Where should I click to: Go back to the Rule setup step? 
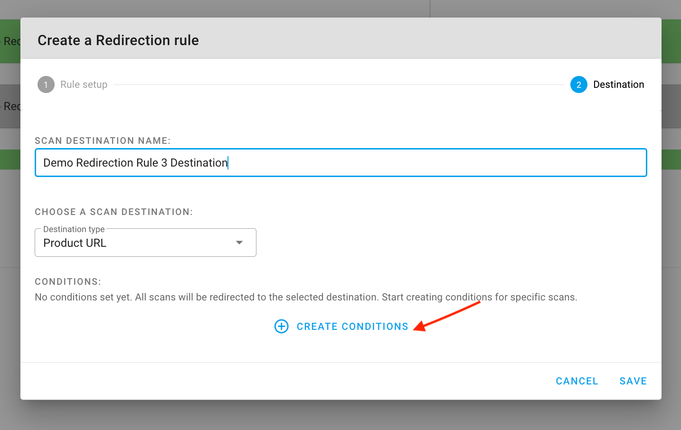pyautogui.click(x=84, y=84)
